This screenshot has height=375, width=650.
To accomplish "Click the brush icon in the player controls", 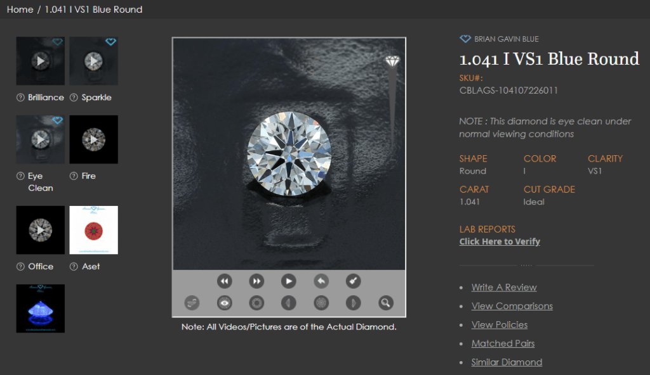I will 353,281.
